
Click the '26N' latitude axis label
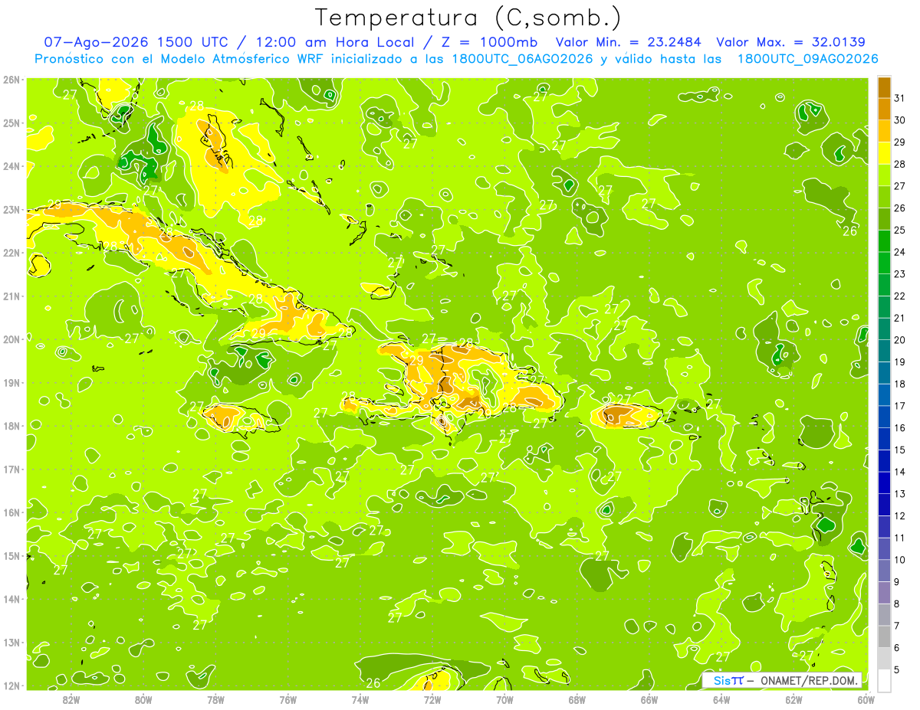point(11,80)
